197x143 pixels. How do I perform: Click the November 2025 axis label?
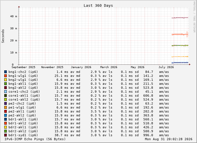click(52, 67)
